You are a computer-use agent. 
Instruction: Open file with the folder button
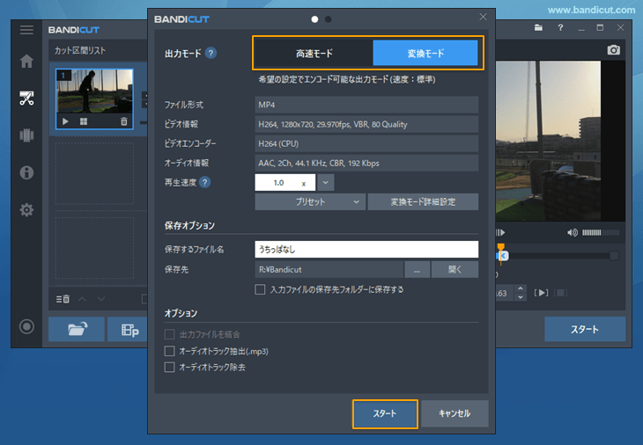(77, 329)
